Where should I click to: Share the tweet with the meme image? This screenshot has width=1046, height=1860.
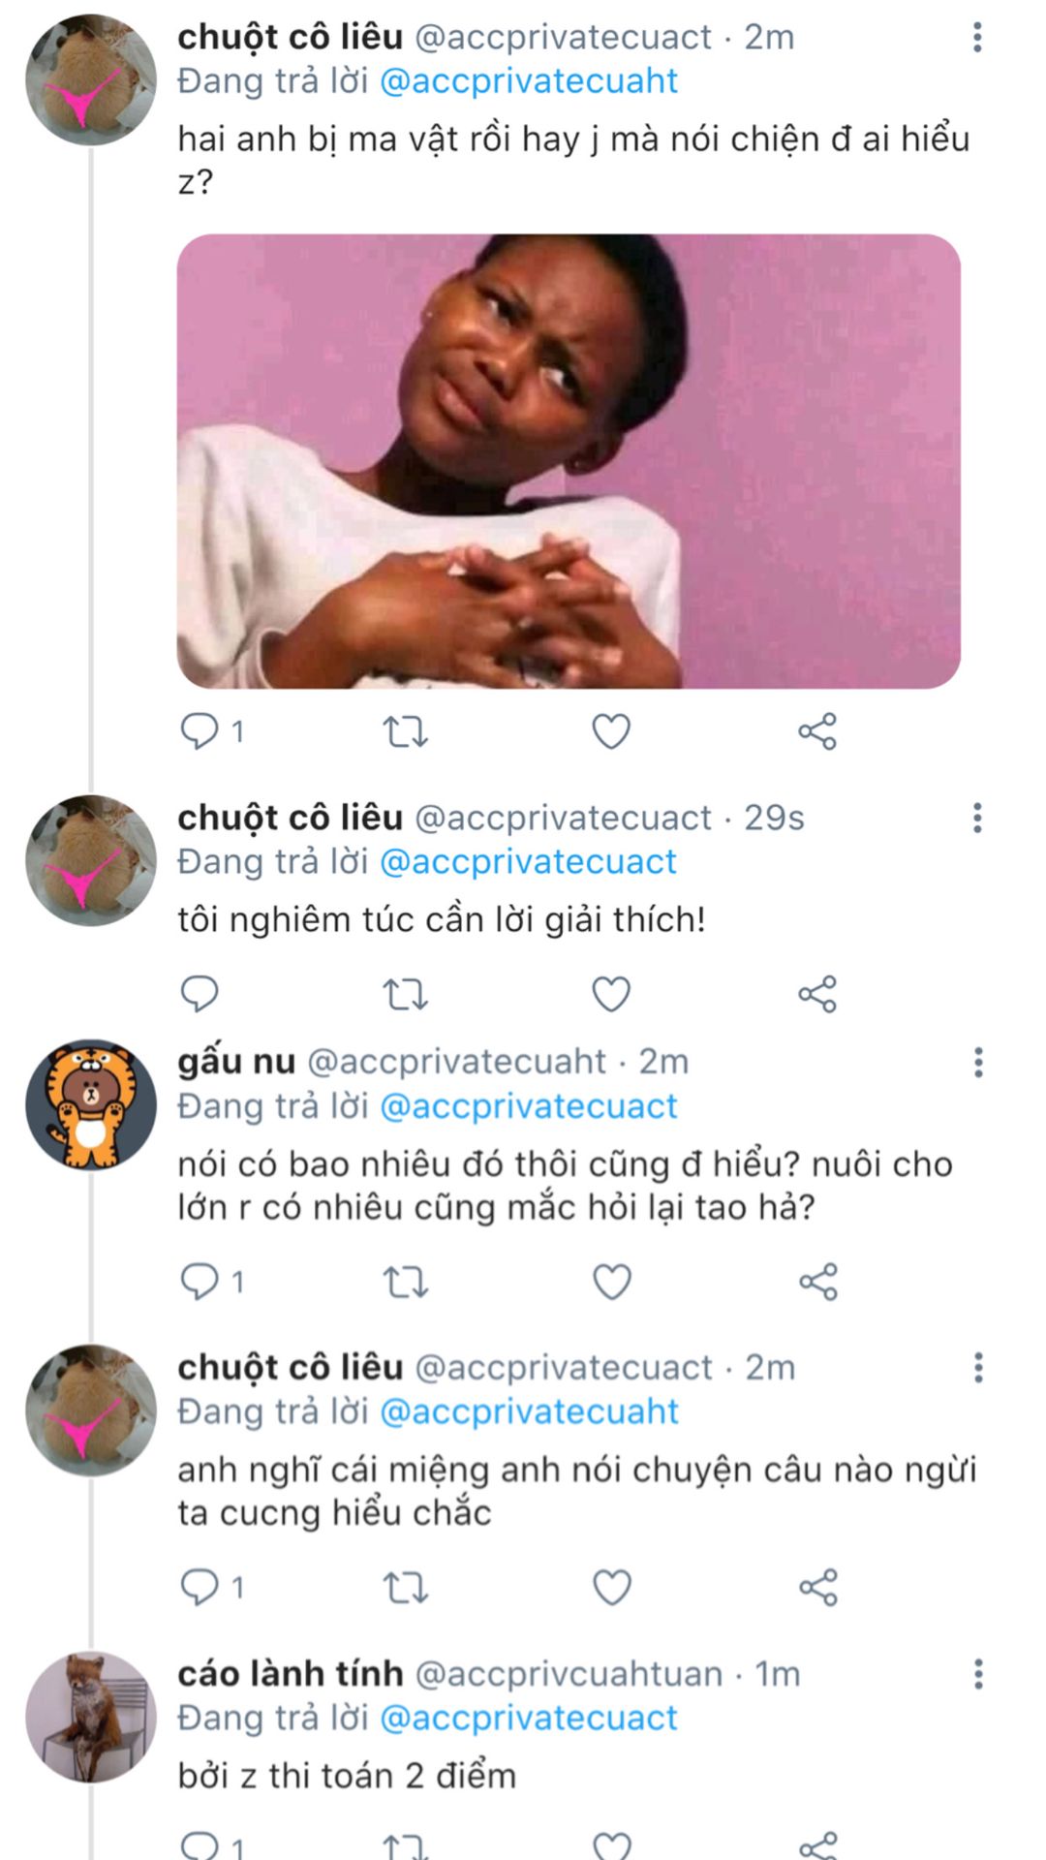click(817, 731)
